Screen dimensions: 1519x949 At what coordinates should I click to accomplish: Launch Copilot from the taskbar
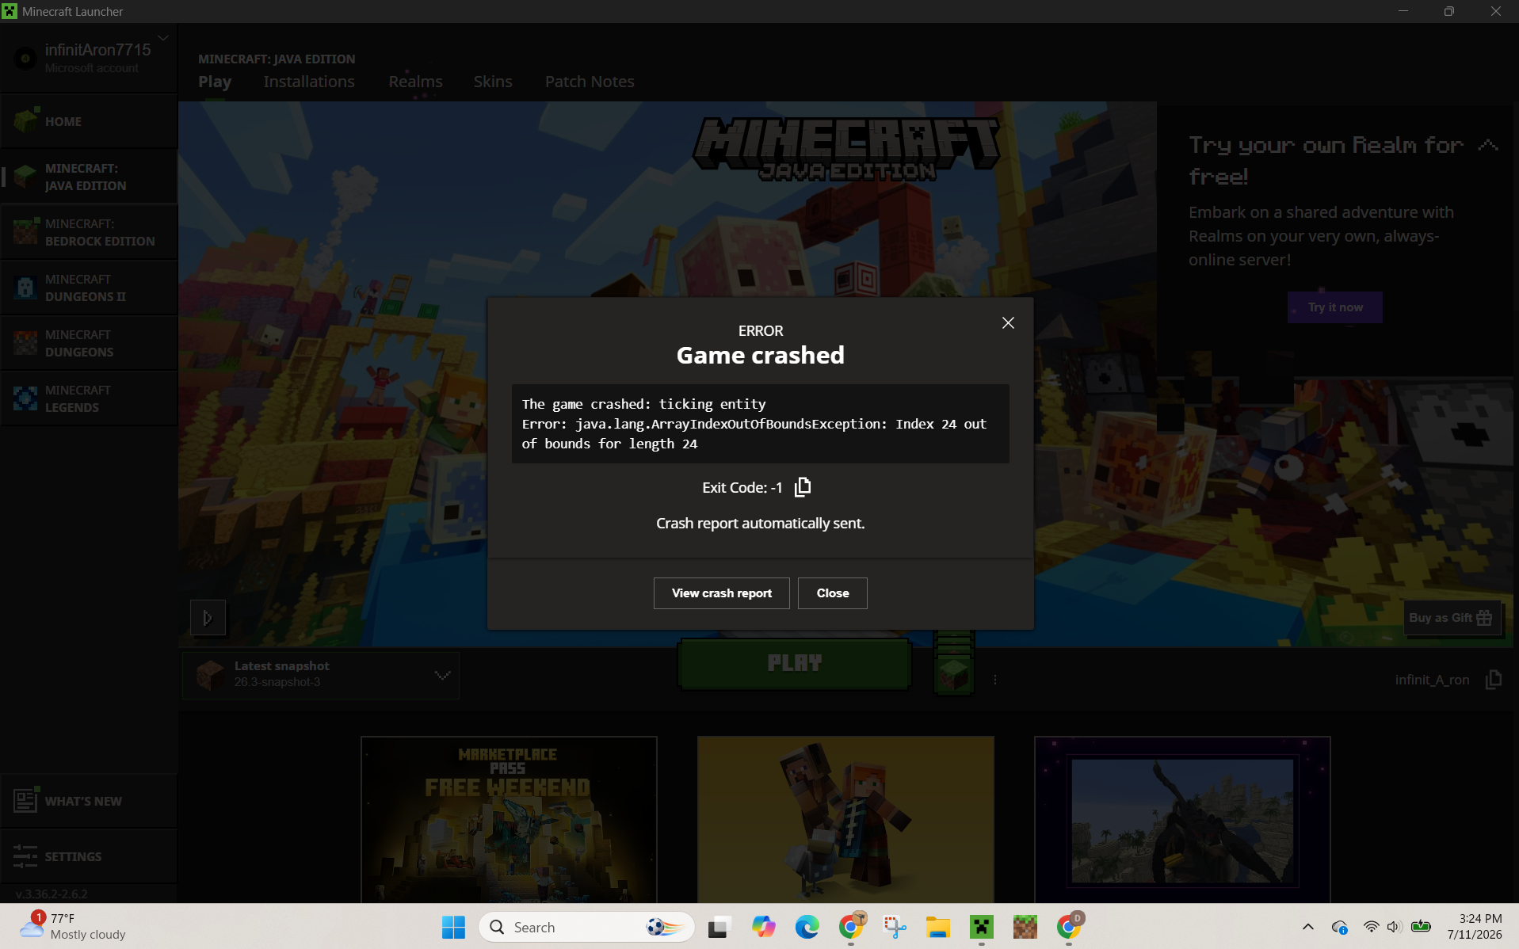click(764, 927)
